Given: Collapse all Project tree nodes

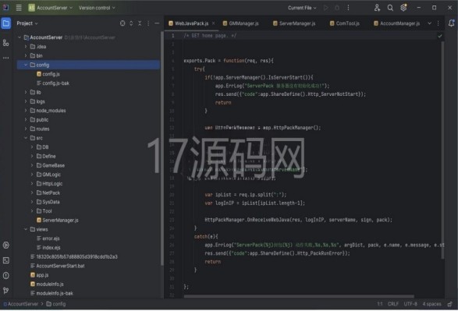Looking at the screenshot, I should [140, 23].
